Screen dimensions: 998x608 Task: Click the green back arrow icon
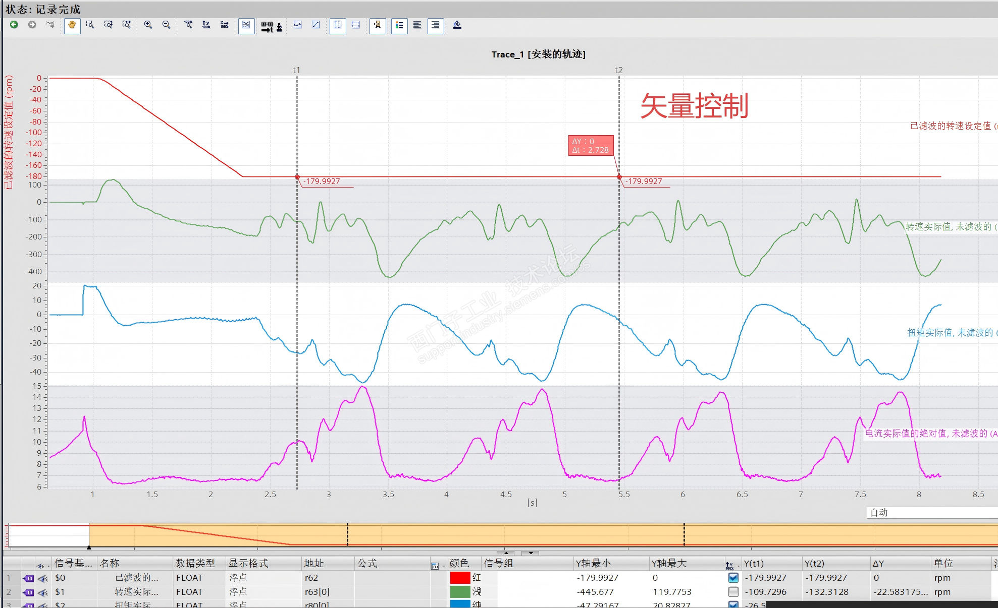click(14, 25)
